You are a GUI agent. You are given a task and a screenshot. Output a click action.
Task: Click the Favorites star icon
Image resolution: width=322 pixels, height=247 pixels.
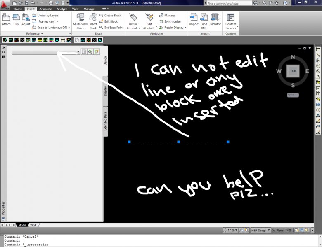click(277, 3)
